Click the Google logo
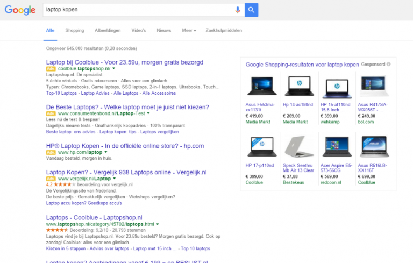This screenshot has width=413, height=263. pyautogui.click(x=20, y=10)
